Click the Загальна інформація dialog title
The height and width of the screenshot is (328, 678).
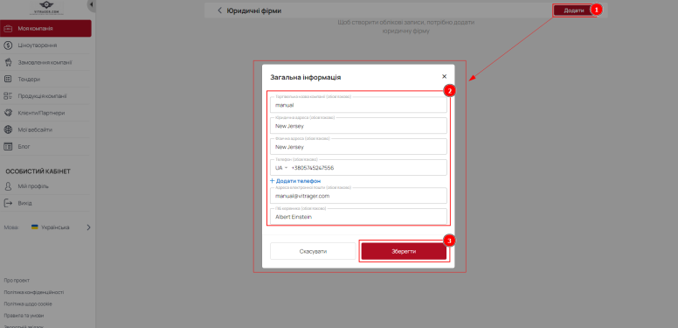click(x=306, y=77)
